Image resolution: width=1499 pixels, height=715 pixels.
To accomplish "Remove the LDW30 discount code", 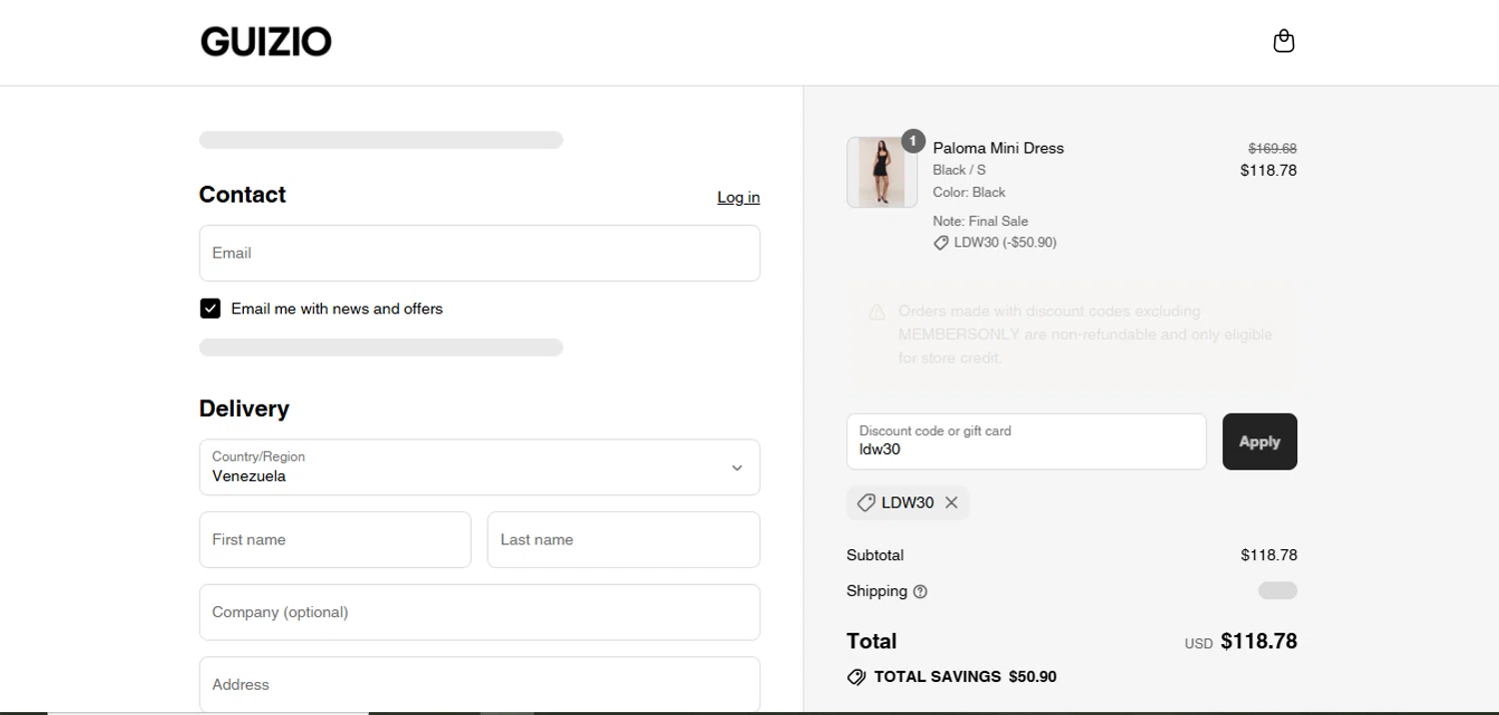I will (951, 502).
